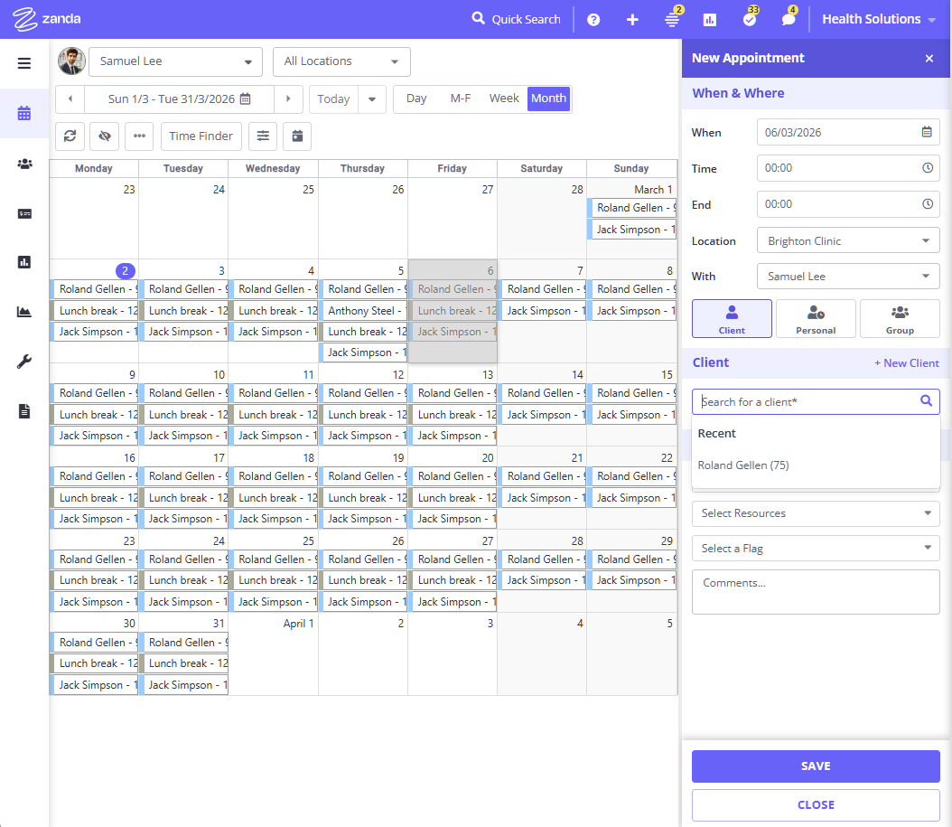
Task: Click the refresh calendar icon
Action: pos(70,136)
